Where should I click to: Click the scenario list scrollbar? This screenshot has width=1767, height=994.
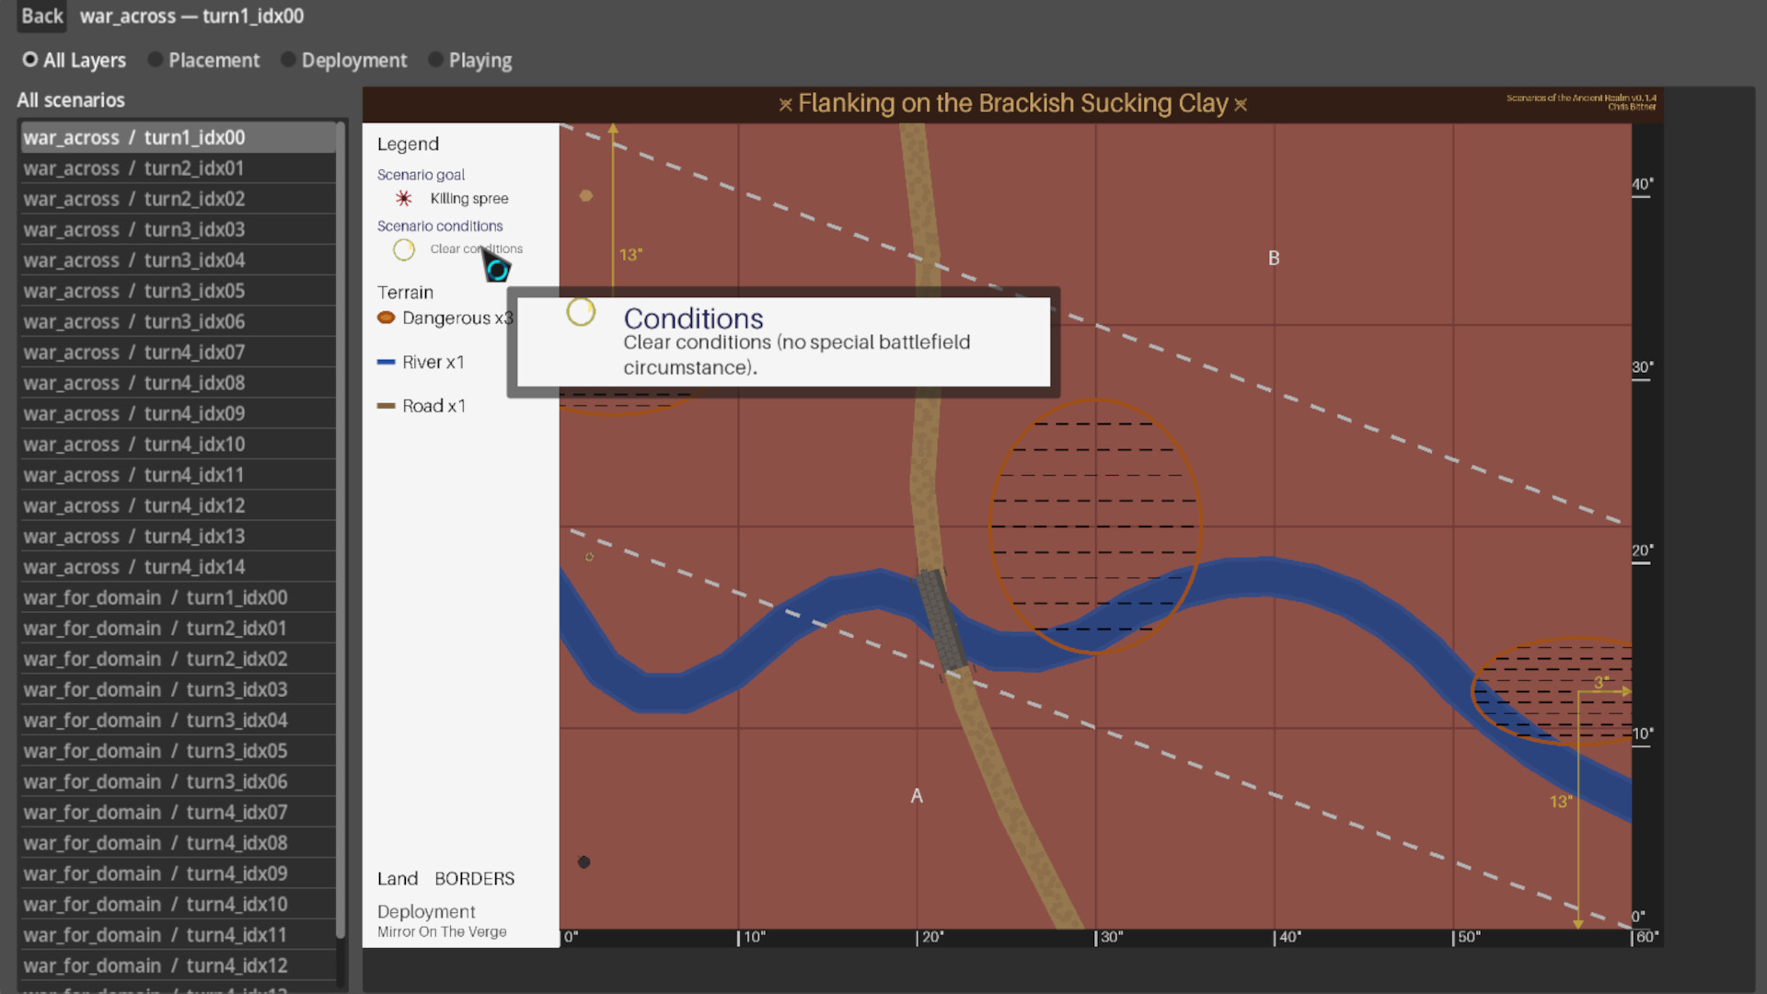(x=341, y=529)
